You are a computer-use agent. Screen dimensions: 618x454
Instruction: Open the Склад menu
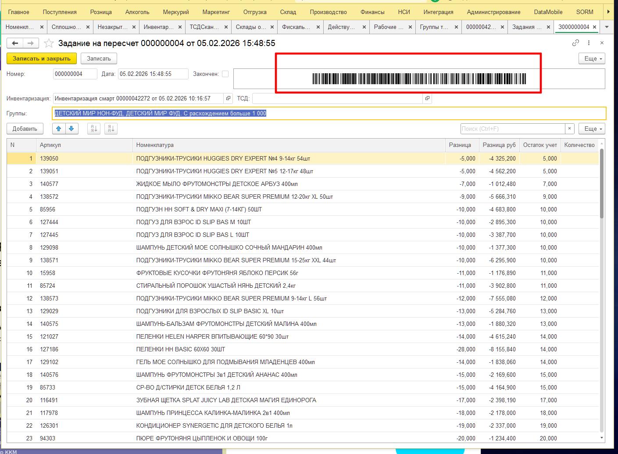point(288,12)
